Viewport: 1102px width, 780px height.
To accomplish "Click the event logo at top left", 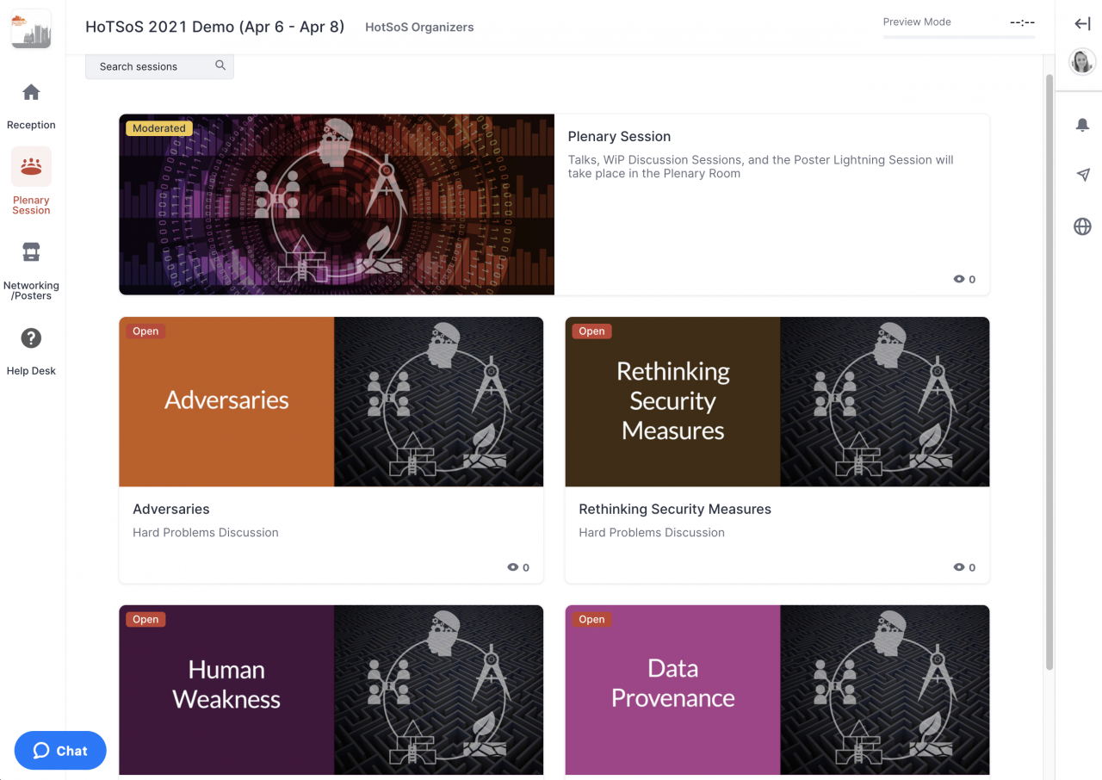I will (x=31, y=29).
